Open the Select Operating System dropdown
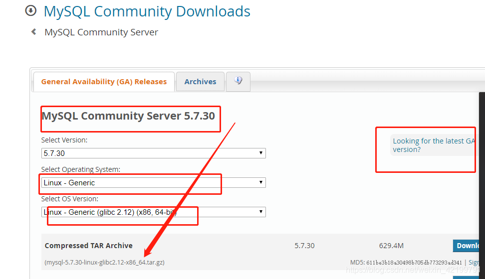Screen dimensions: 485x279 (153, 183)
